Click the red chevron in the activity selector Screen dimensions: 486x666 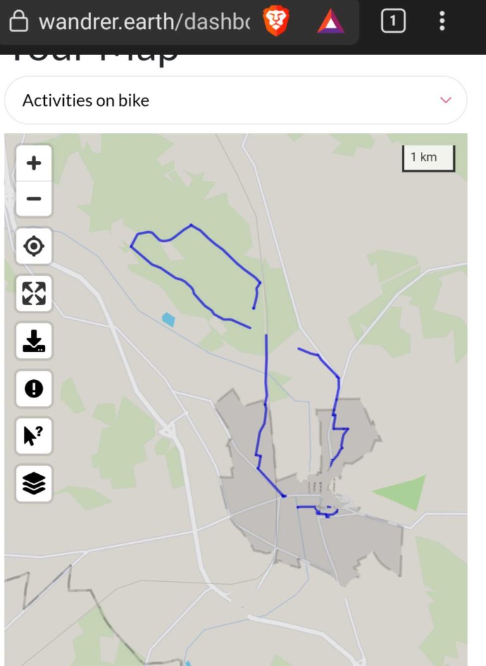click(445, 100)
